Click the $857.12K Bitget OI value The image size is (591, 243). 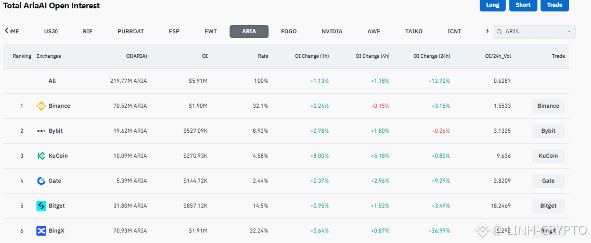pos(195,206)
